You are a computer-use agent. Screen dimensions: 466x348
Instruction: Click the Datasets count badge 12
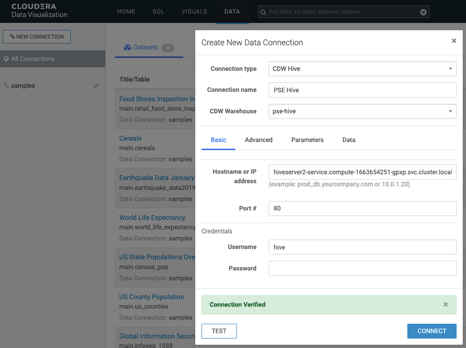click(x=168, y=48)
